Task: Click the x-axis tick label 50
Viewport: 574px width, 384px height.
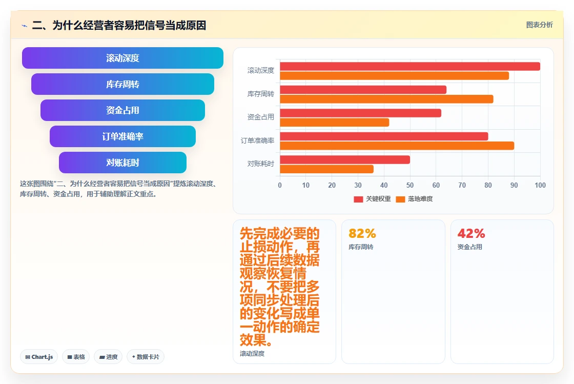Action: click(x=410, y=185)
